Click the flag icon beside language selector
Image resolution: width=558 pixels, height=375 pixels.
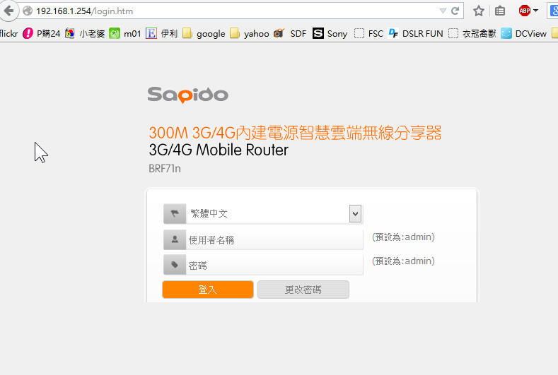click(x=175, y=213)
